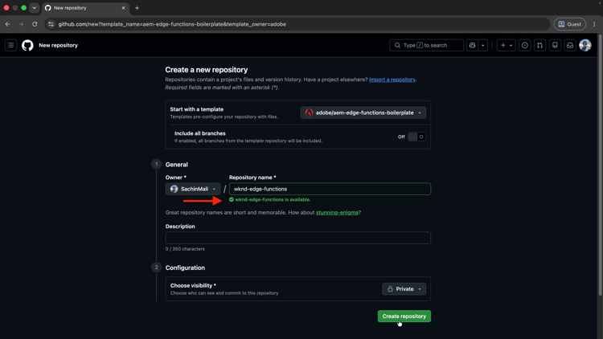Click the browser forward arrow
The image size is (603, 339).
point(21,24)
